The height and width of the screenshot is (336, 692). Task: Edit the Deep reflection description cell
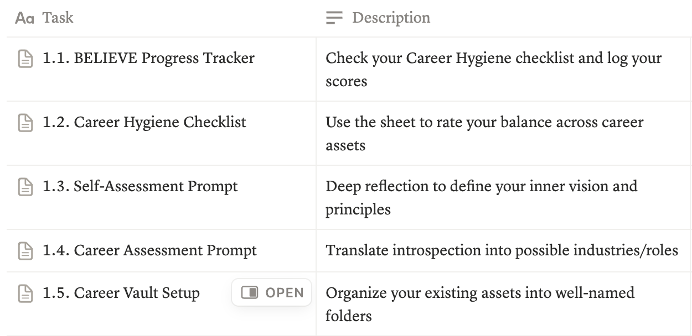coord(481,198)
